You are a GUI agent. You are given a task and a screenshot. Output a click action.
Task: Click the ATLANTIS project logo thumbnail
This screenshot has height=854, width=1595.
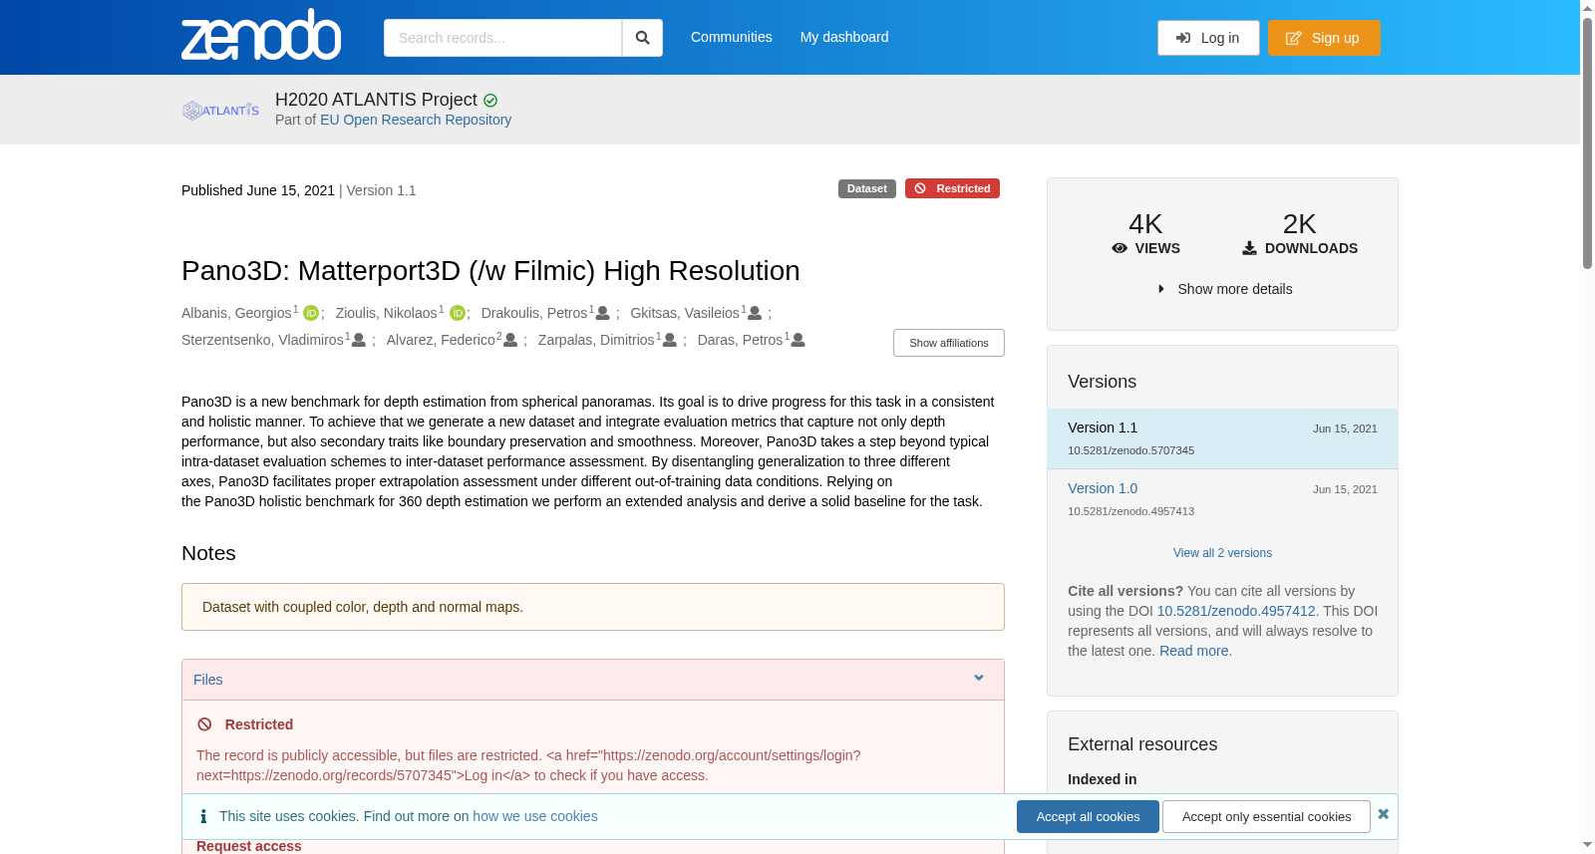coord(220,110)
